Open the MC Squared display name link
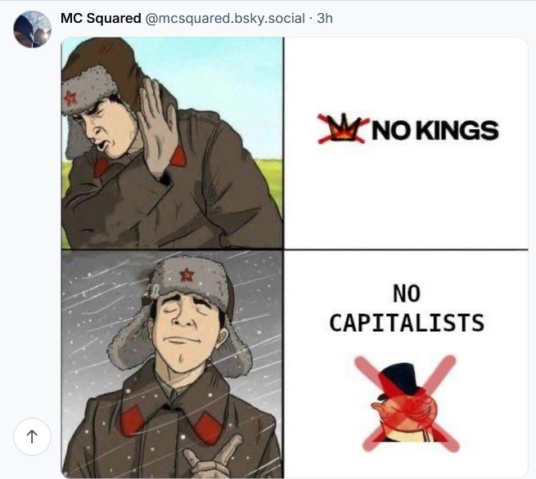The height and width of the screenshot is (479, 536). (x=101, y=18)
